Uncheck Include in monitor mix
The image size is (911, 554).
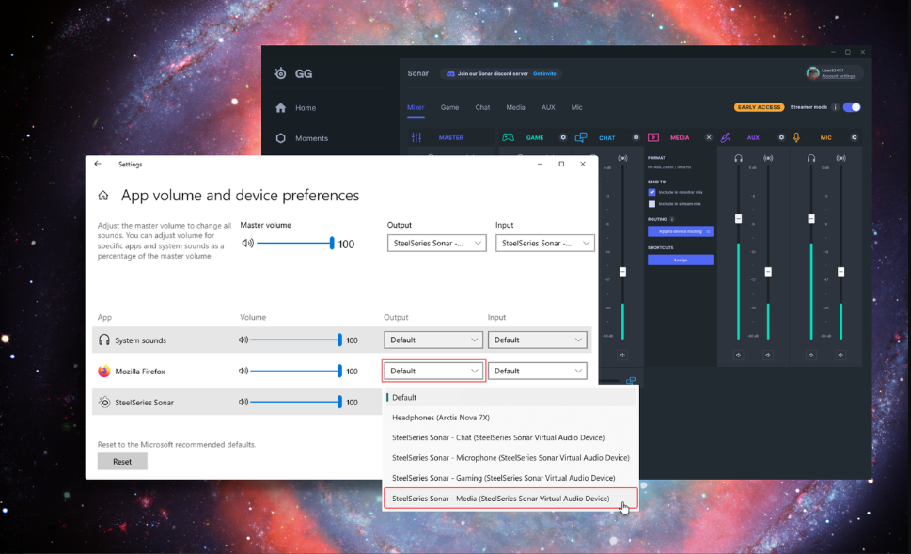tap(652, 193)
